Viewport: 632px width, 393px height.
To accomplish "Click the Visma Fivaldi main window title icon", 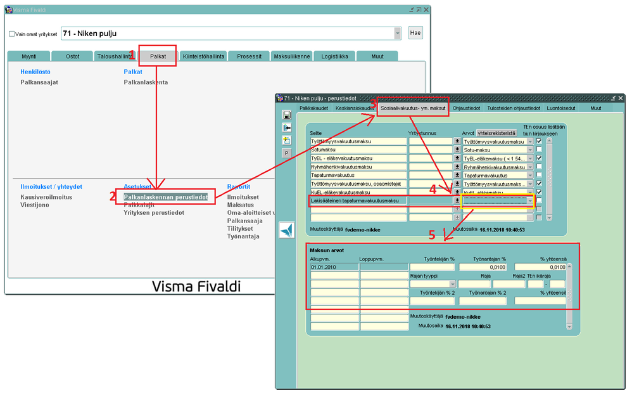I will (8, 10).
